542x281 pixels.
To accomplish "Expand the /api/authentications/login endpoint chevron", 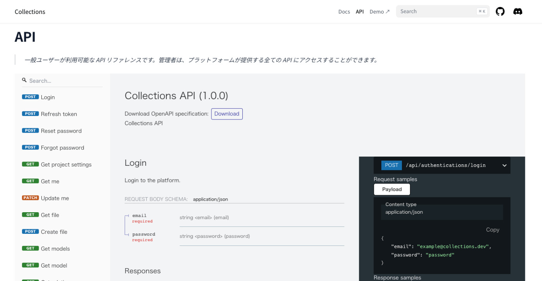I will tap(504, 165).
